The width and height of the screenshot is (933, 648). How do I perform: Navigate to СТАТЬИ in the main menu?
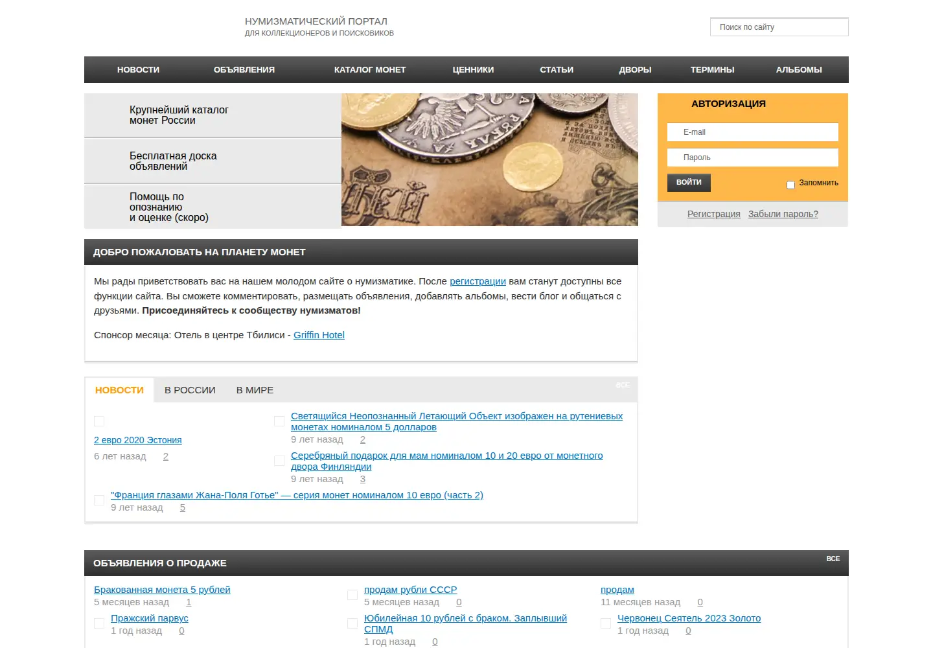pyautogui.click(x=557, y=69)
